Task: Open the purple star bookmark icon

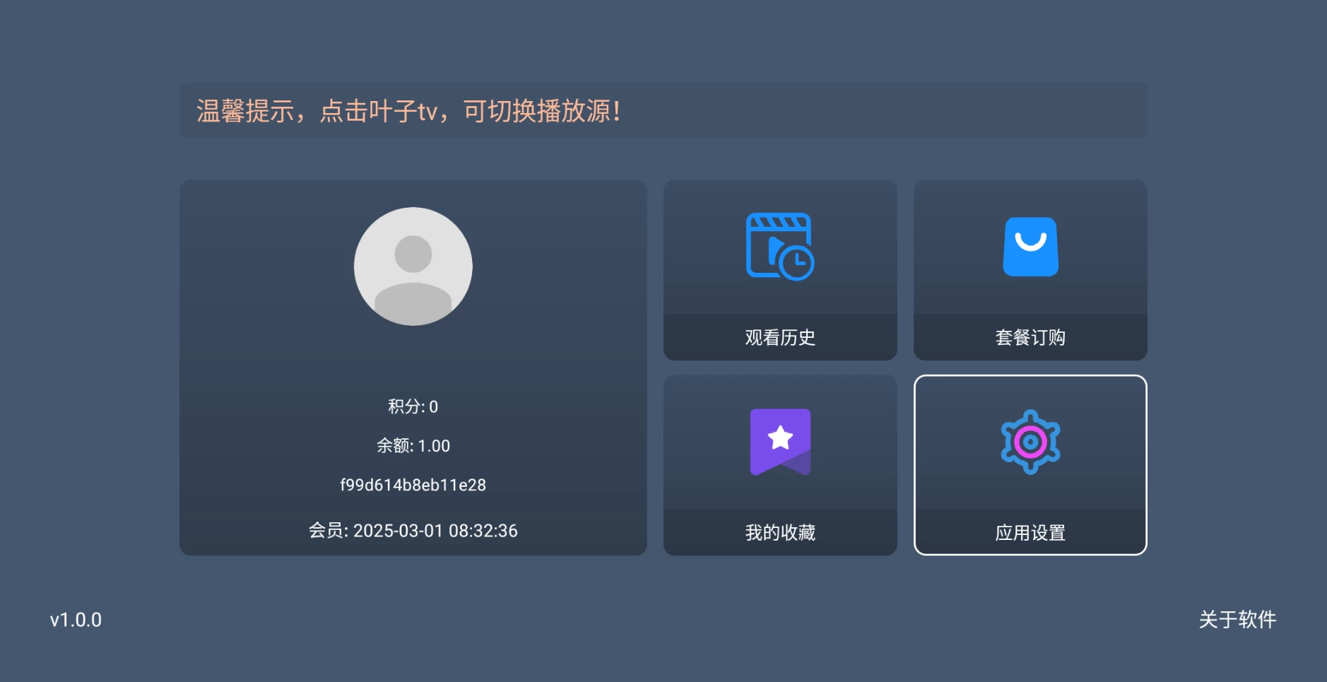Action: [x=780, y=442]
